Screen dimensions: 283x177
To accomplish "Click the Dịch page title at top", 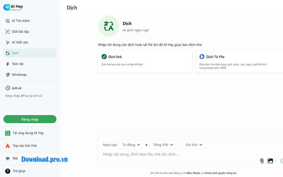I will tap(72, 8).
